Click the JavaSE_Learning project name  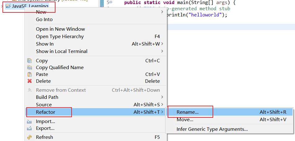30,6
